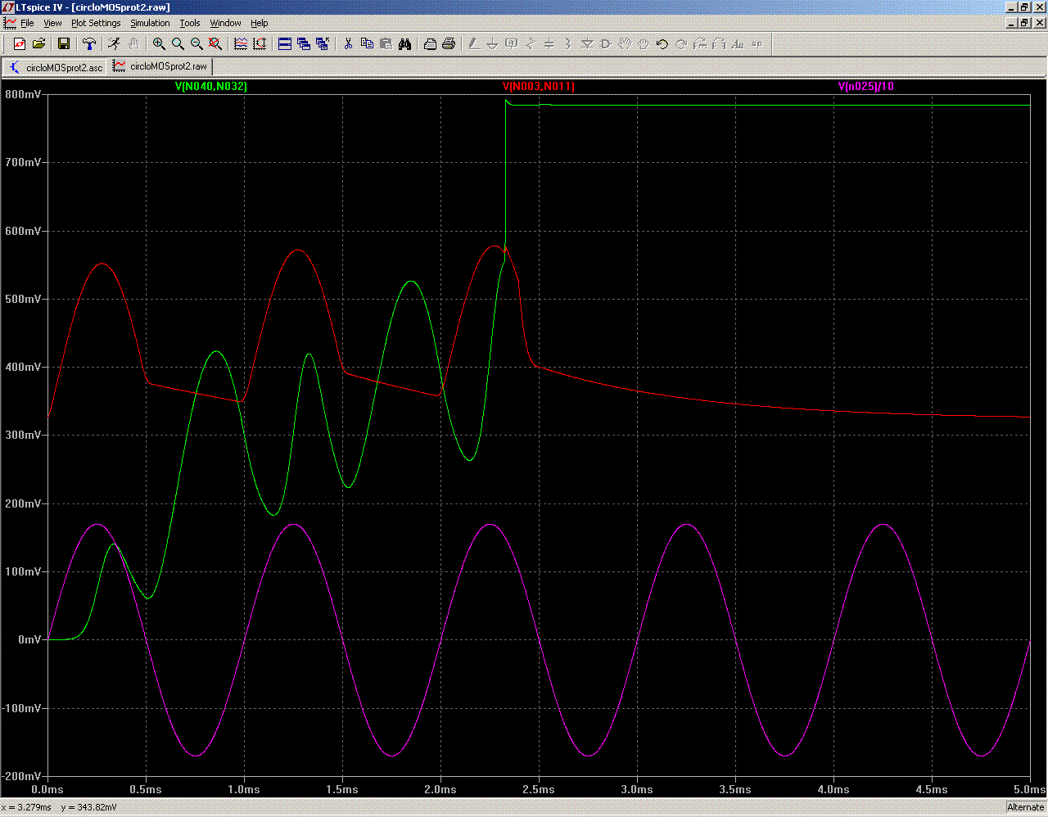Open the Plot Settings menu
Image resolution: width=1048 pixels, height=817 pixels.
(x=96, y=23)
